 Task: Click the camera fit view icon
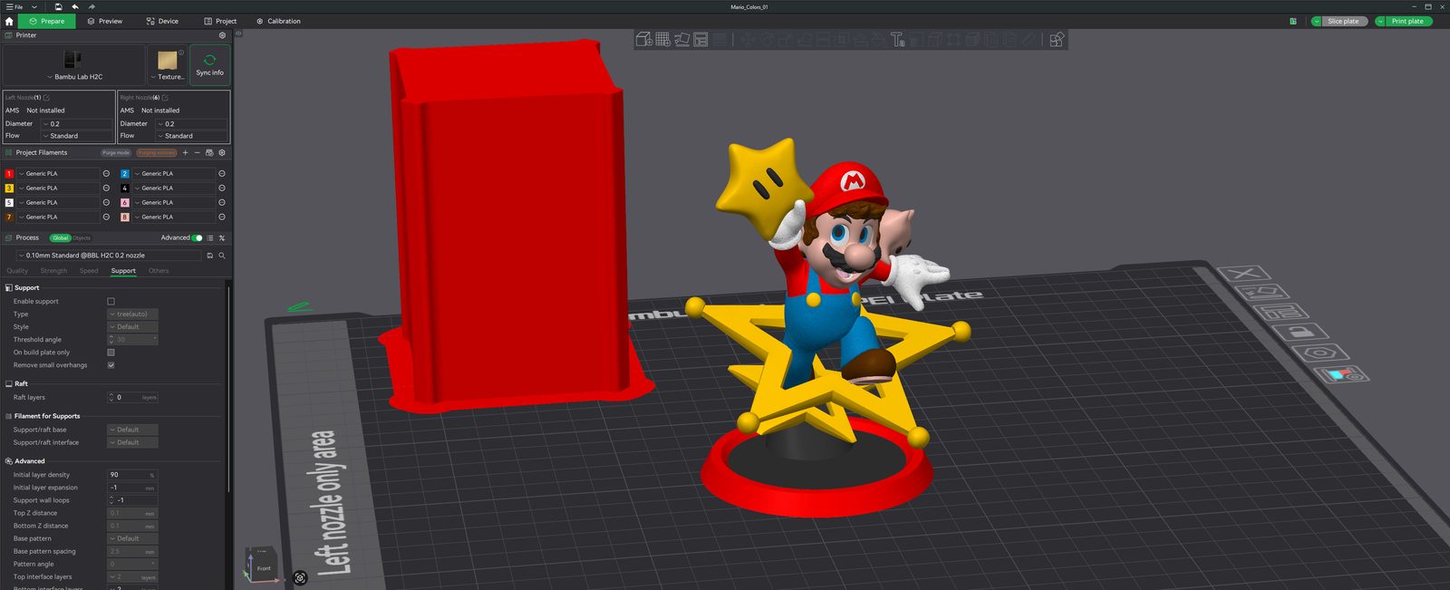(300, 577)
